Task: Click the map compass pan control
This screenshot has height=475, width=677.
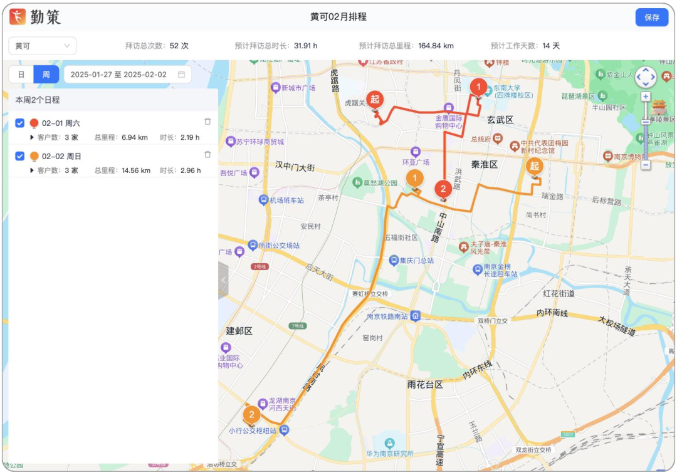Action: click(x=645, y=76)
